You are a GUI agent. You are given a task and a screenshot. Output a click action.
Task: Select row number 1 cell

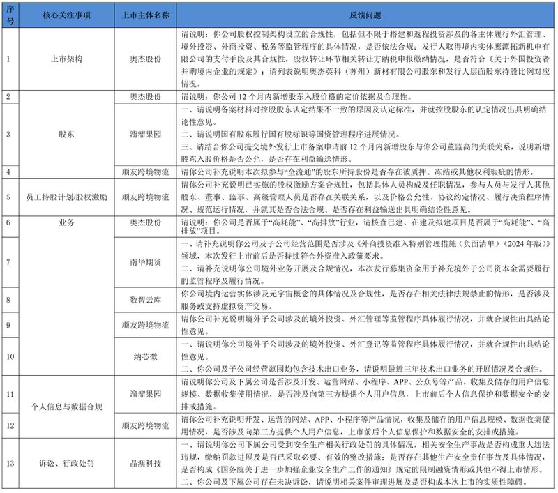click(x=10, y=59)
